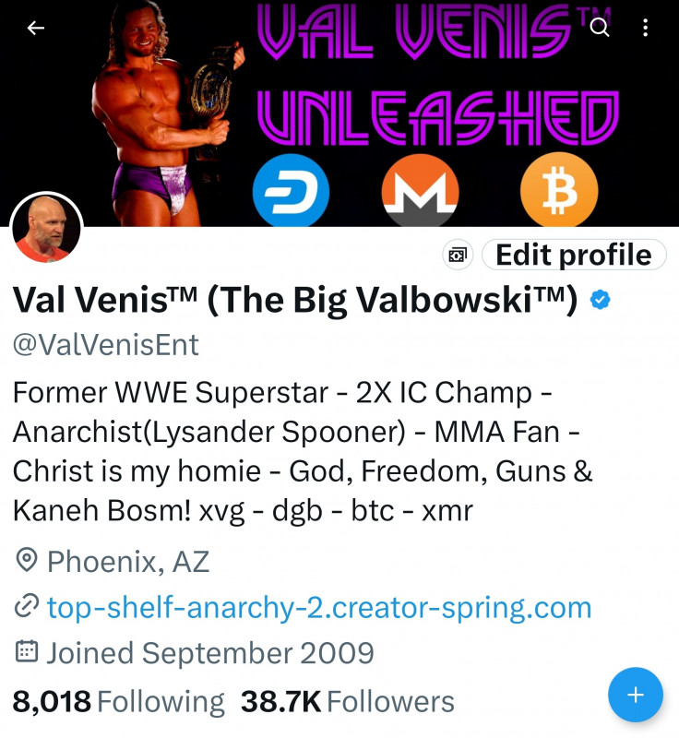Tap the calendar joined icon
This screenshot has width=679, height=738.
coord(27,651)
